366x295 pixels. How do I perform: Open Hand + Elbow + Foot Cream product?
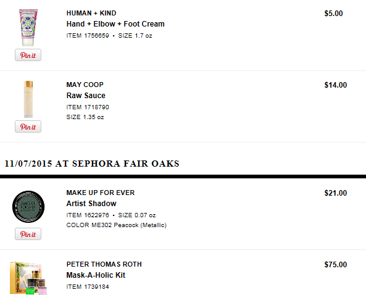(115, 24)
